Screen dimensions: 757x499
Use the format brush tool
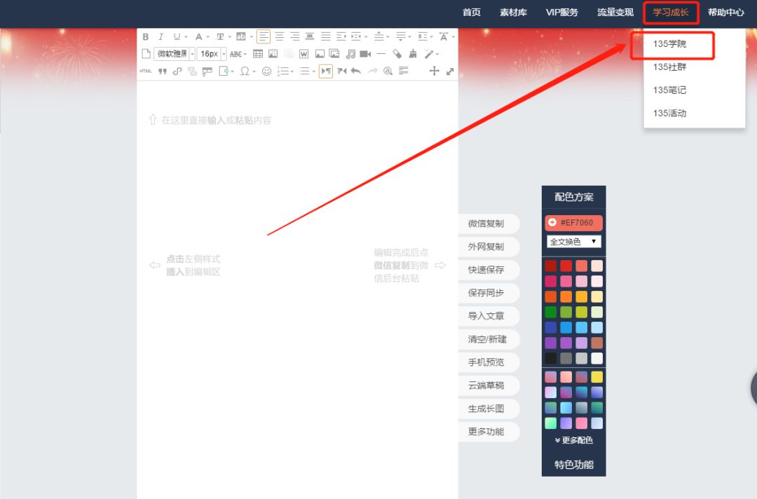(x=413, y=54)
